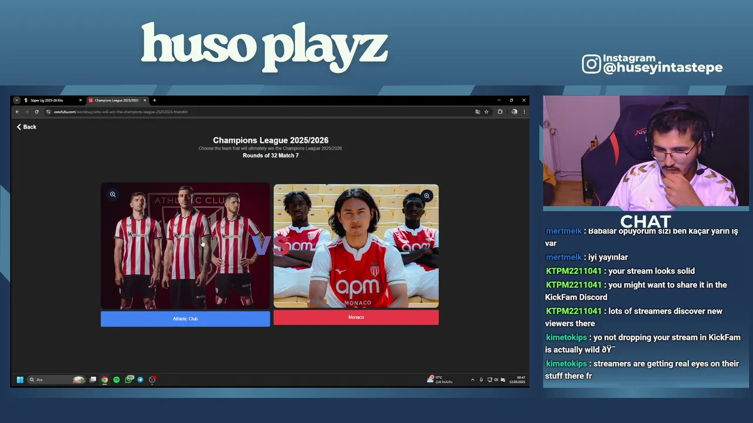Open a new browser tab
This screenshot has width=753, height=423.
tap(154, 100)
